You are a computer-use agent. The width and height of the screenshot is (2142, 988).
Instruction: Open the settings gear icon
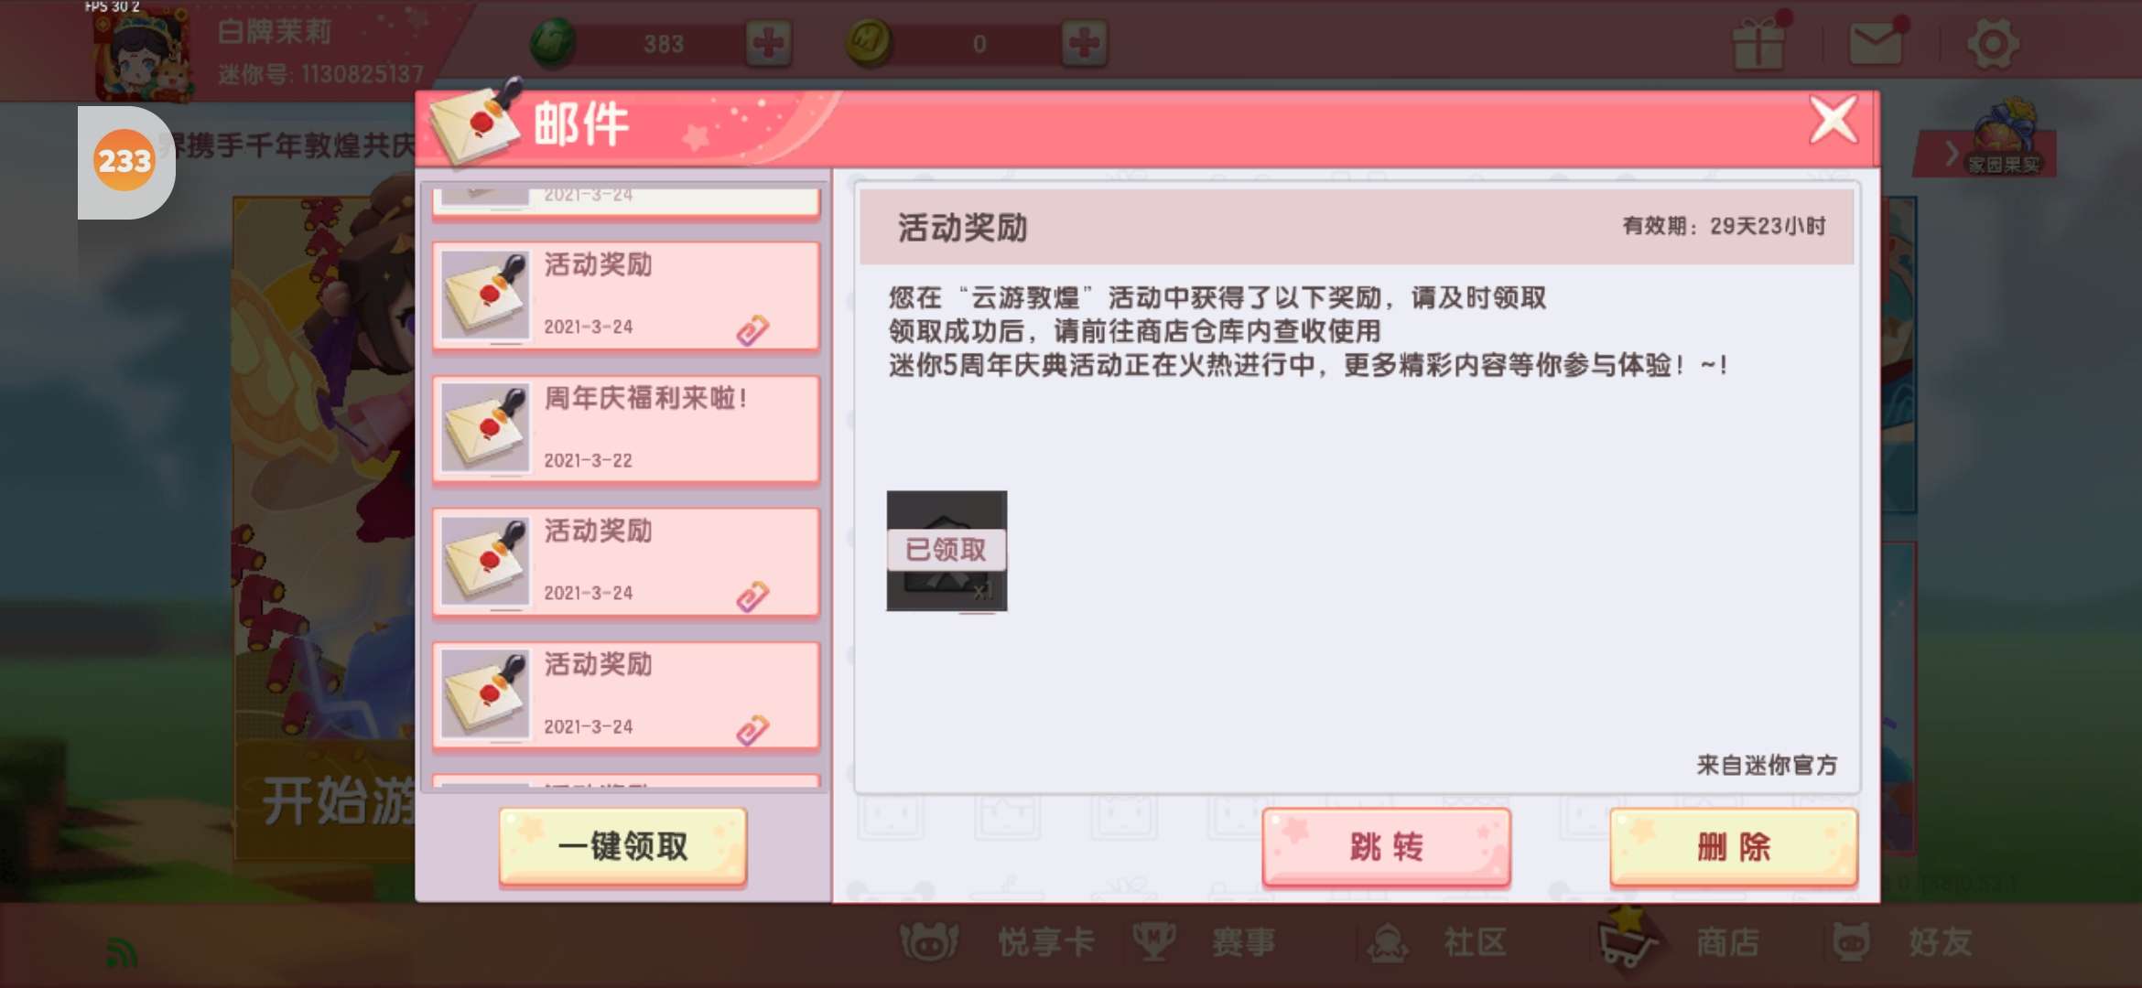pos(1993,43)
